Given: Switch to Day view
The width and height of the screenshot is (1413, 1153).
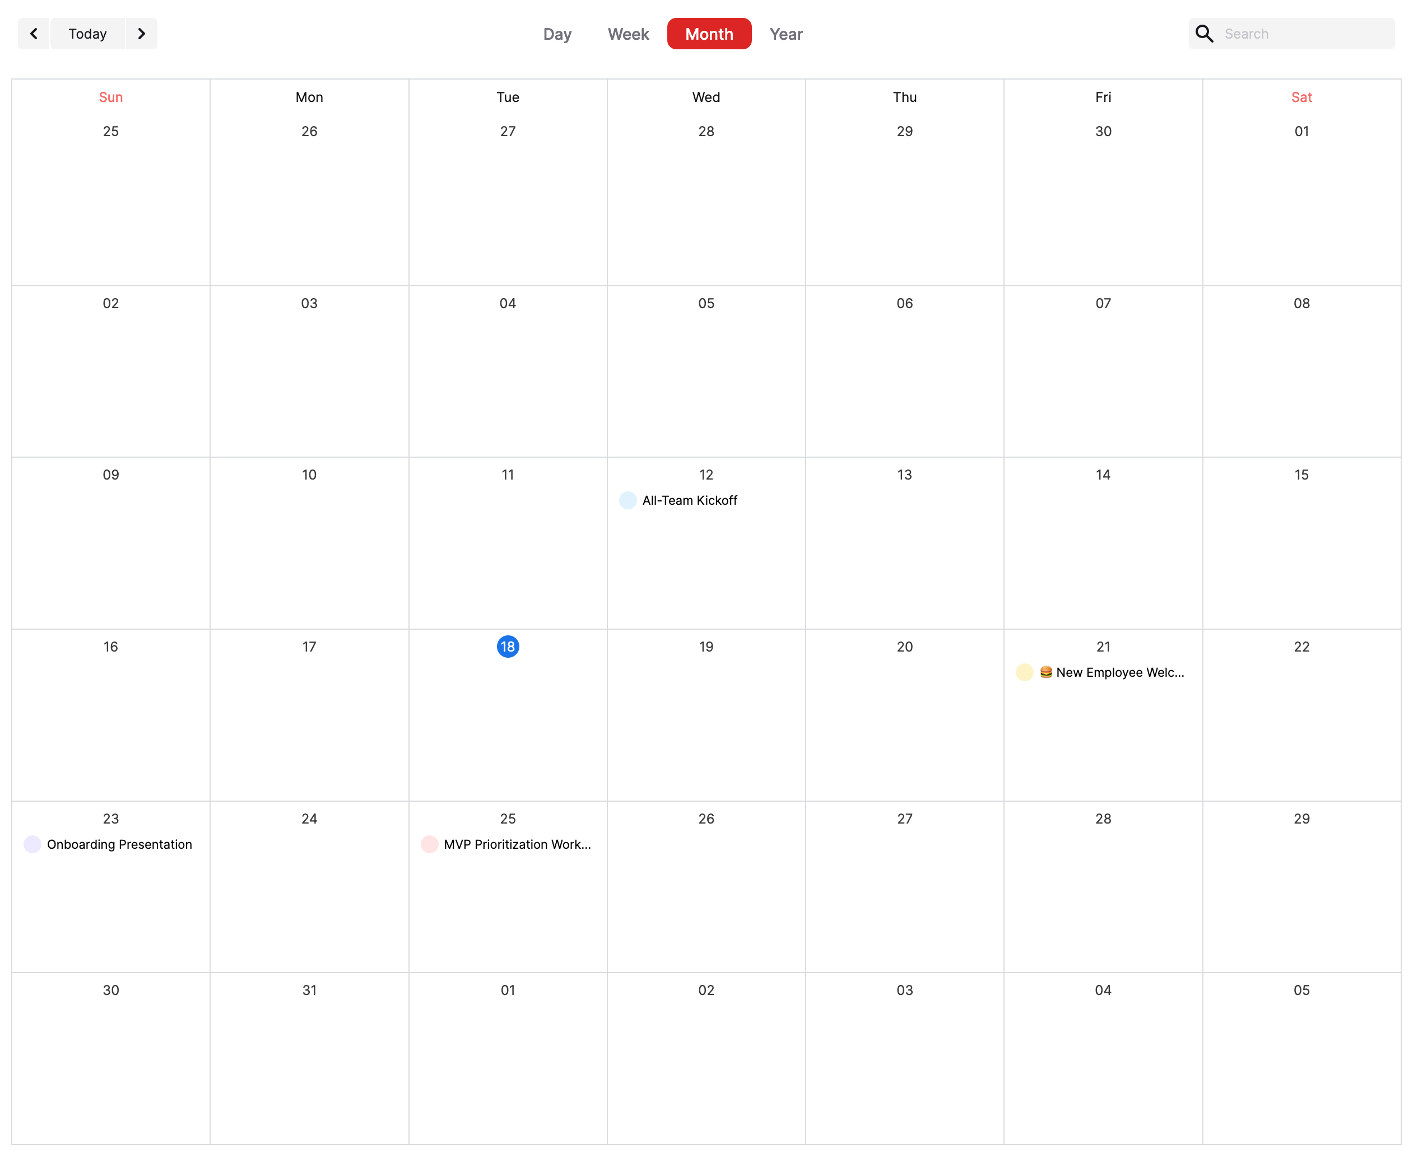Looking at the screenshot, I should coord(556,34).
